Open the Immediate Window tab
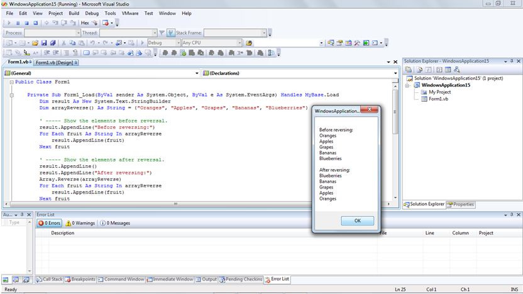This screenshot has width=523, height=294. (x=170, y=280)
